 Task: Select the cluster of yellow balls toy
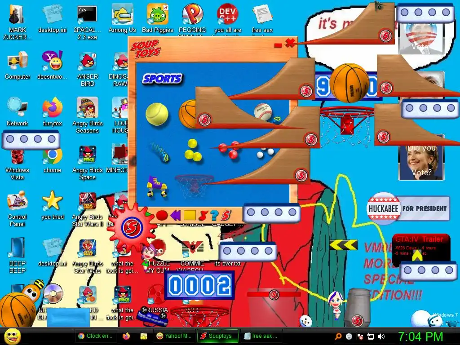[193, 150]
